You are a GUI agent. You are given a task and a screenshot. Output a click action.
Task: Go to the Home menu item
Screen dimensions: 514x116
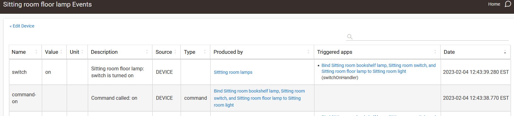pyautogui.click(x=494, y=4)
